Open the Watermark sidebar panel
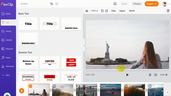The image size is (171, 96). pos(8,66)
